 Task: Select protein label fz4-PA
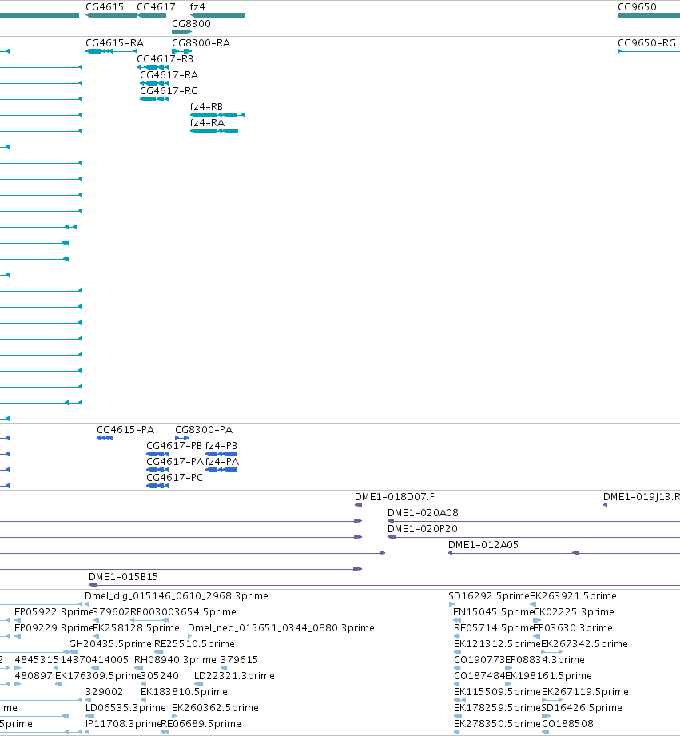222,462
